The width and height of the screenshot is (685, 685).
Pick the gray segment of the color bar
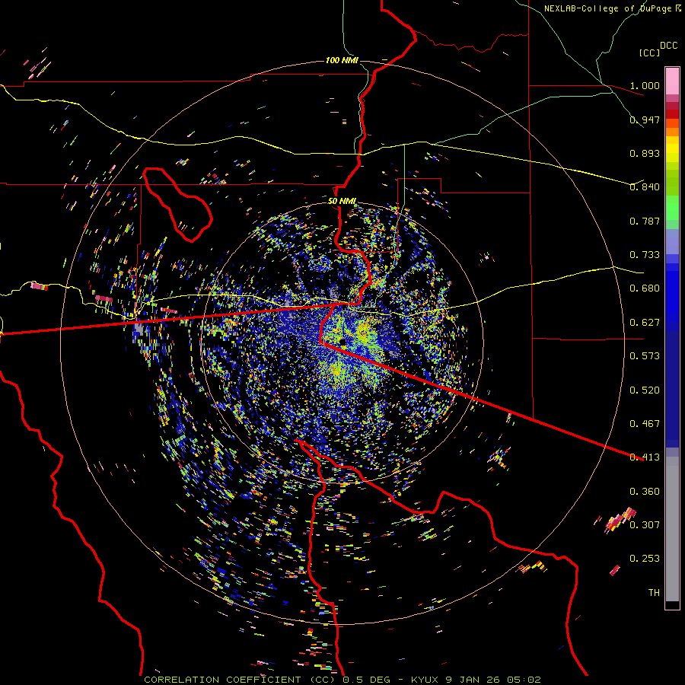click(672, 529)
